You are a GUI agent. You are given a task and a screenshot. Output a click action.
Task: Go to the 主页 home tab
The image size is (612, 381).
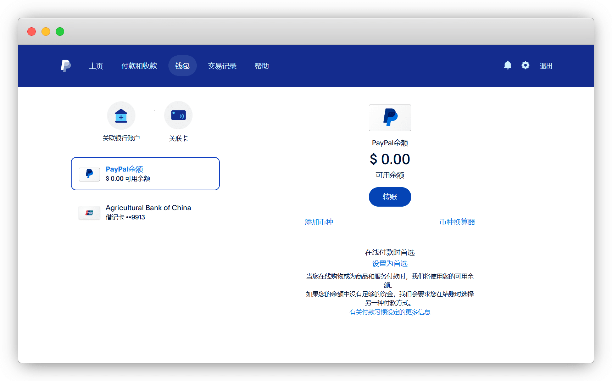tap(96, 66)
